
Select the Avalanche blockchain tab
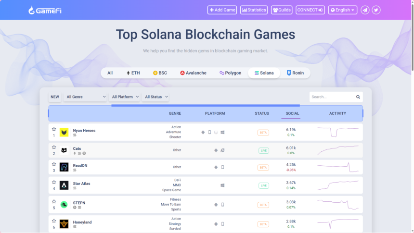[193, 73]
